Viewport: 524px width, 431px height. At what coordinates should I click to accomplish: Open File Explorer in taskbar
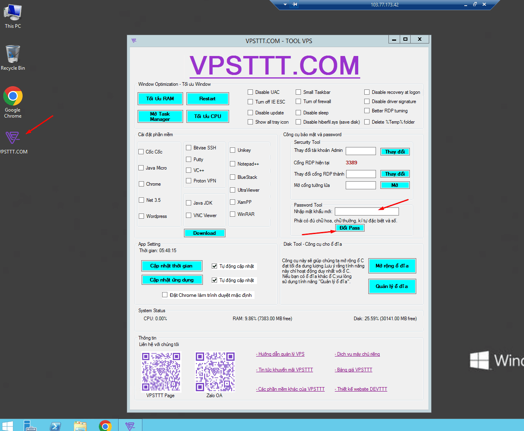80,425
